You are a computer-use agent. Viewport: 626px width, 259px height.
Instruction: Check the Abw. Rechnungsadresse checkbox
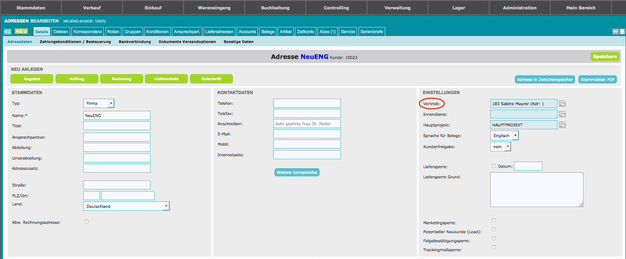point(87,222)
